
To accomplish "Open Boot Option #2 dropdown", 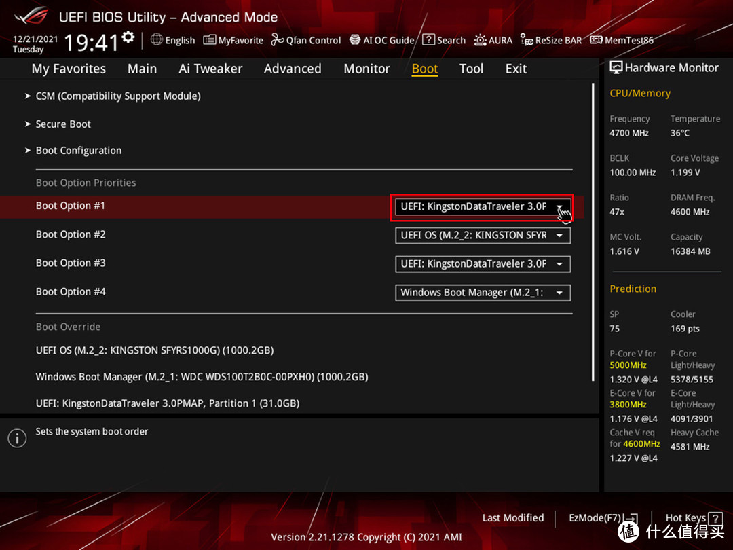I will click(483, 235).
